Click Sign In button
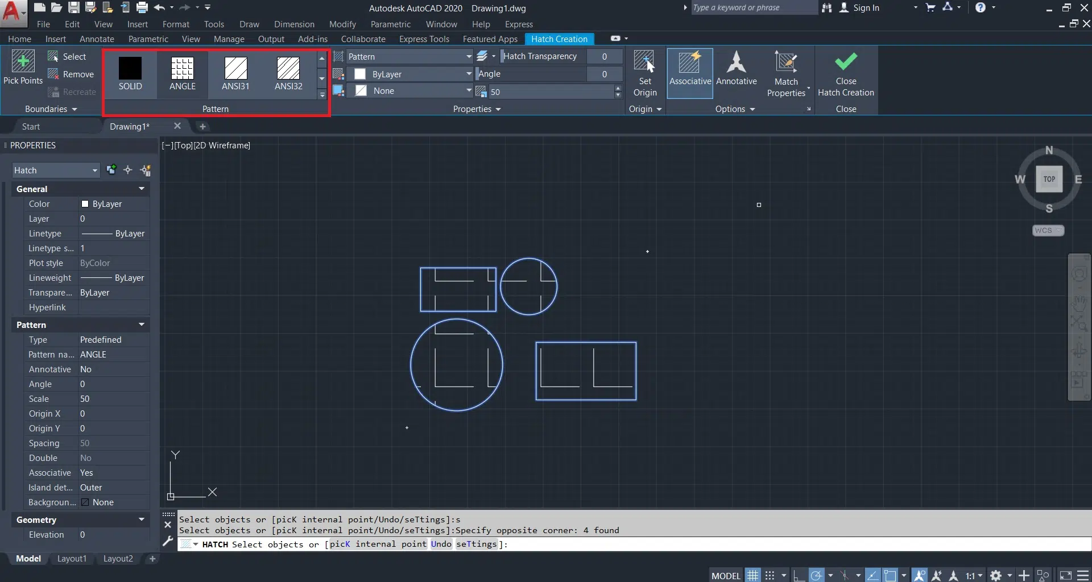The width and height of the screenshot is (1092, 582). [x=865, y=8]
